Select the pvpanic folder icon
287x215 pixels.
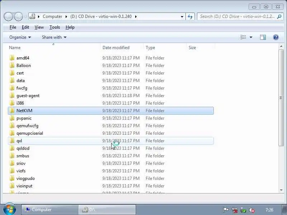[12, 118]
